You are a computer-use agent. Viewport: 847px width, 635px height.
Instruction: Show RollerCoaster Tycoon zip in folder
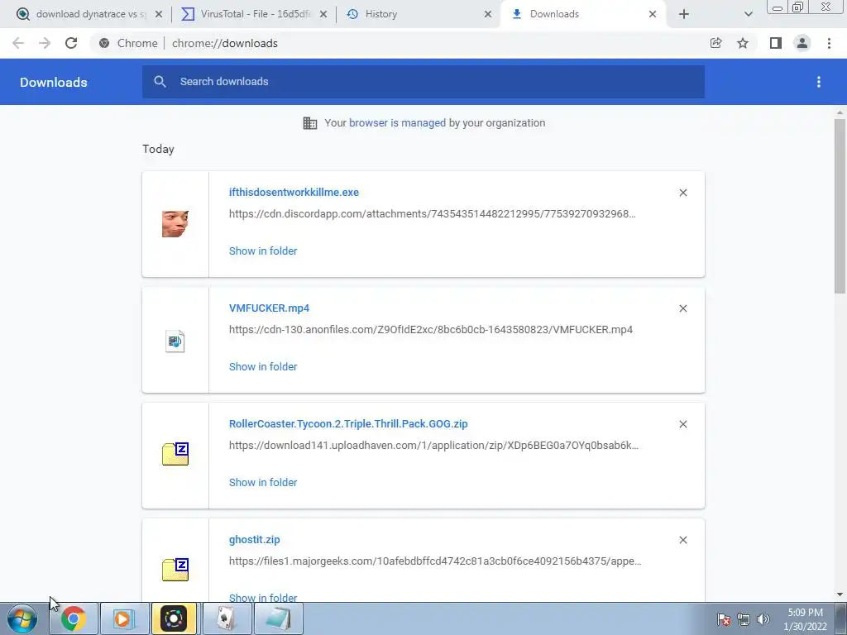263,483
